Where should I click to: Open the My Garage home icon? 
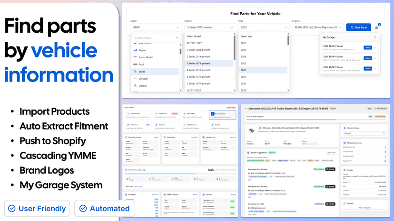click(x=376, y=28)
